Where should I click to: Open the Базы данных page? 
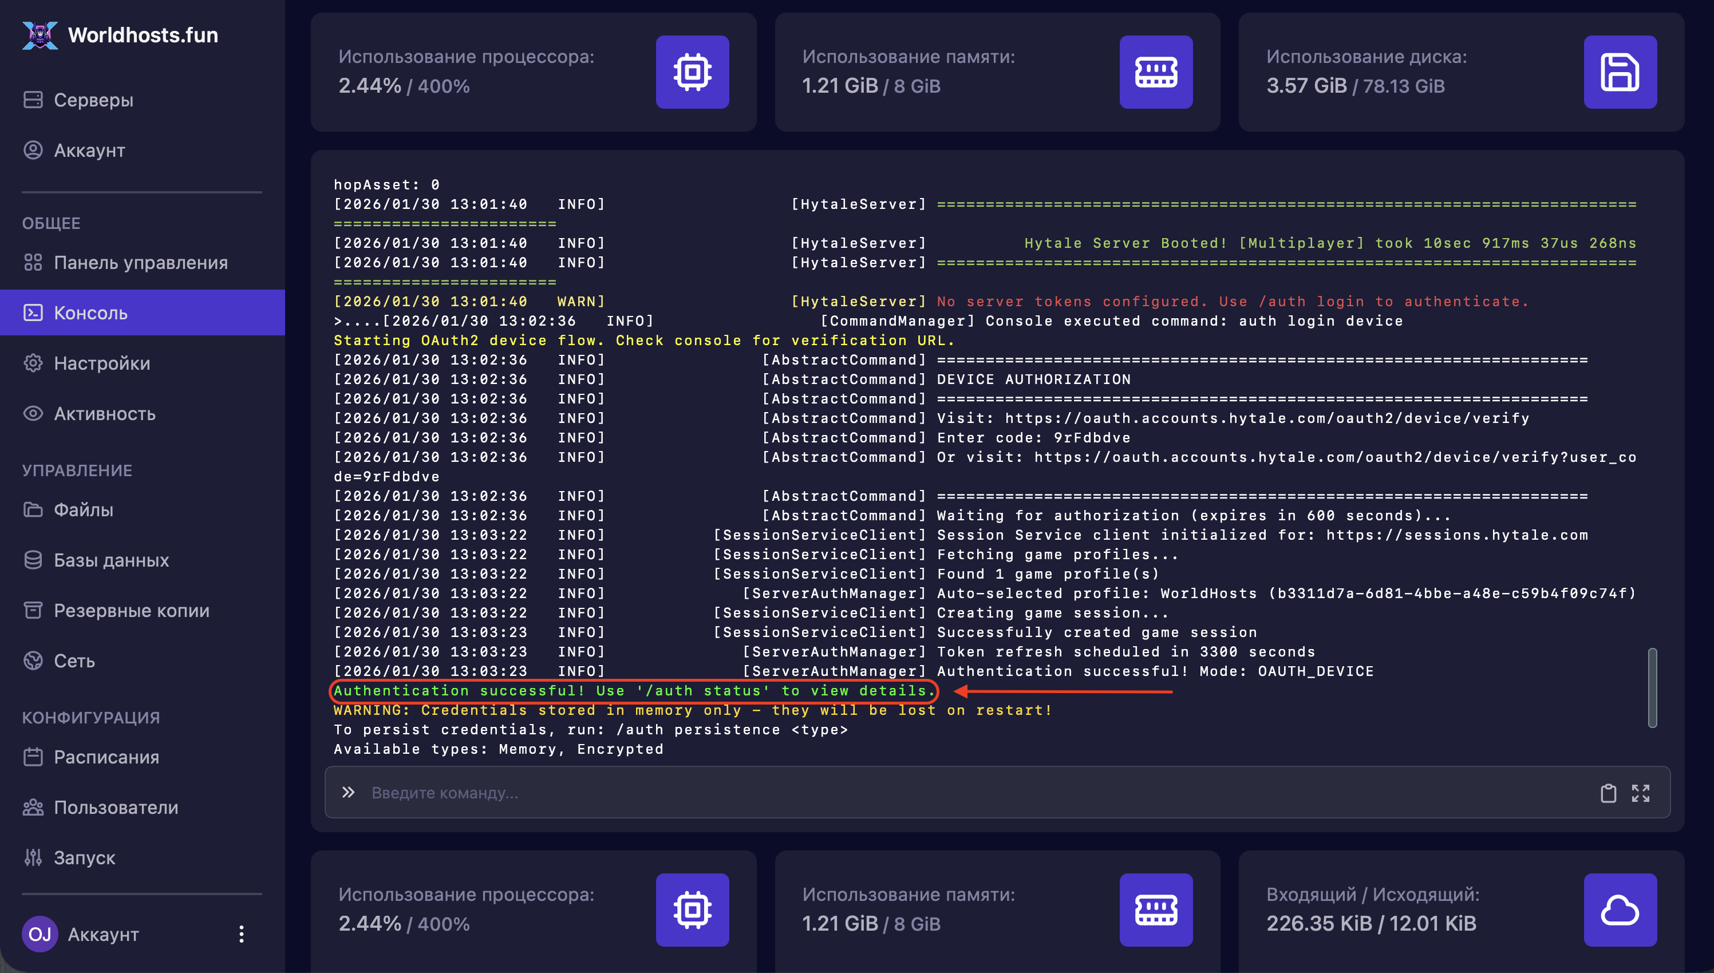coord(111,560)
